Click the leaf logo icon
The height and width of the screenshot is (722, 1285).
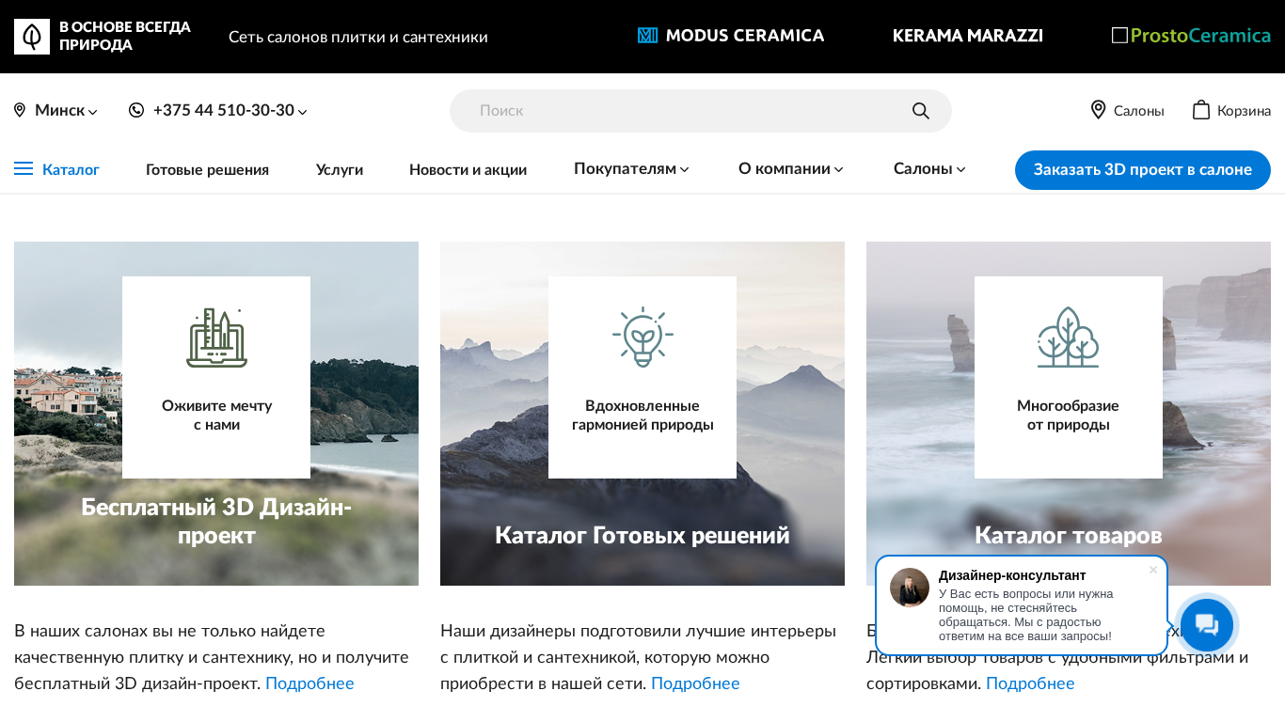pos(32,37)
